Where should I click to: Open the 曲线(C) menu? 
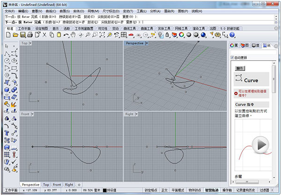51,11
